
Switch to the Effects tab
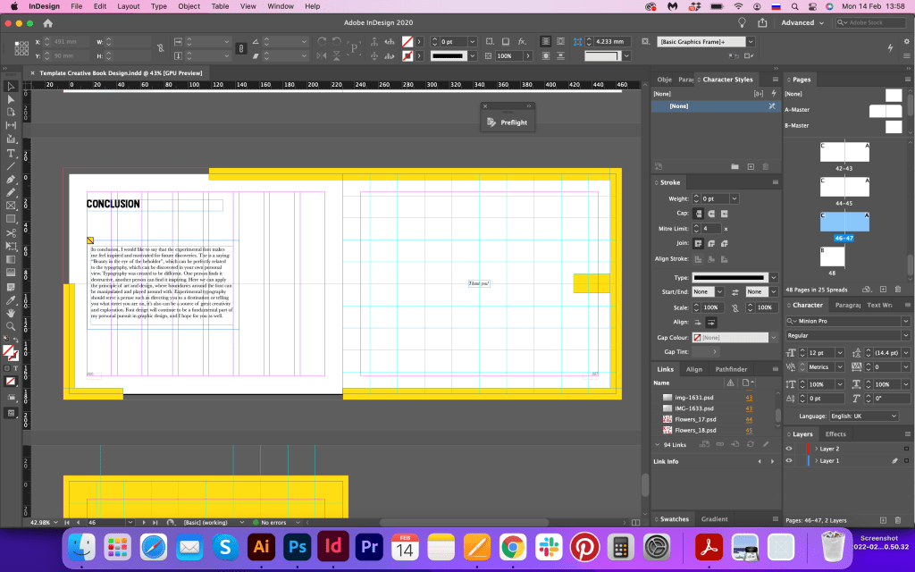coord(835,434)
